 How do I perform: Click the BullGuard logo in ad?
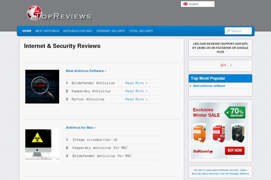[203, 151]
